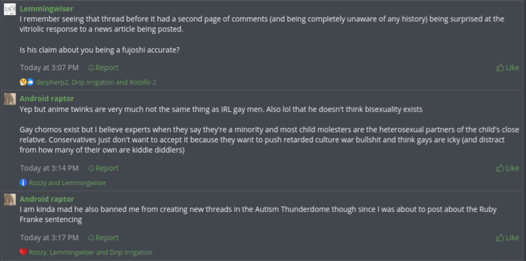Like the 3:17 PM Android raptor post
This screenshot has width=526, height=261.
(x=507, y=237)
